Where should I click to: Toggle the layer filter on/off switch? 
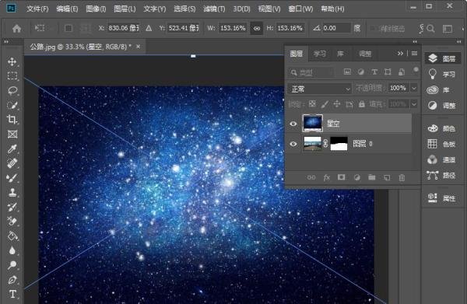416,70
